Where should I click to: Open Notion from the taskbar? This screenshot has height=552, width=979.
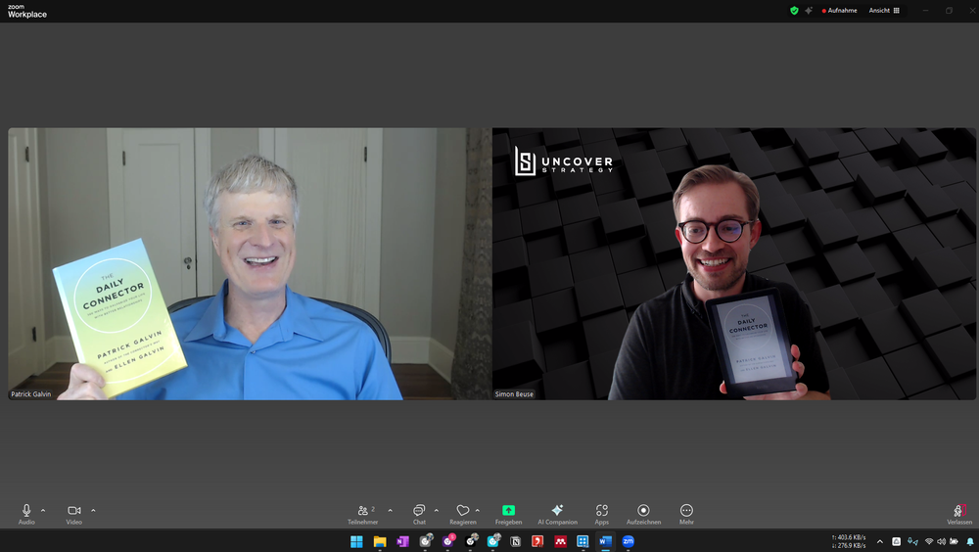pyautogui.click(x=515, y=541)
